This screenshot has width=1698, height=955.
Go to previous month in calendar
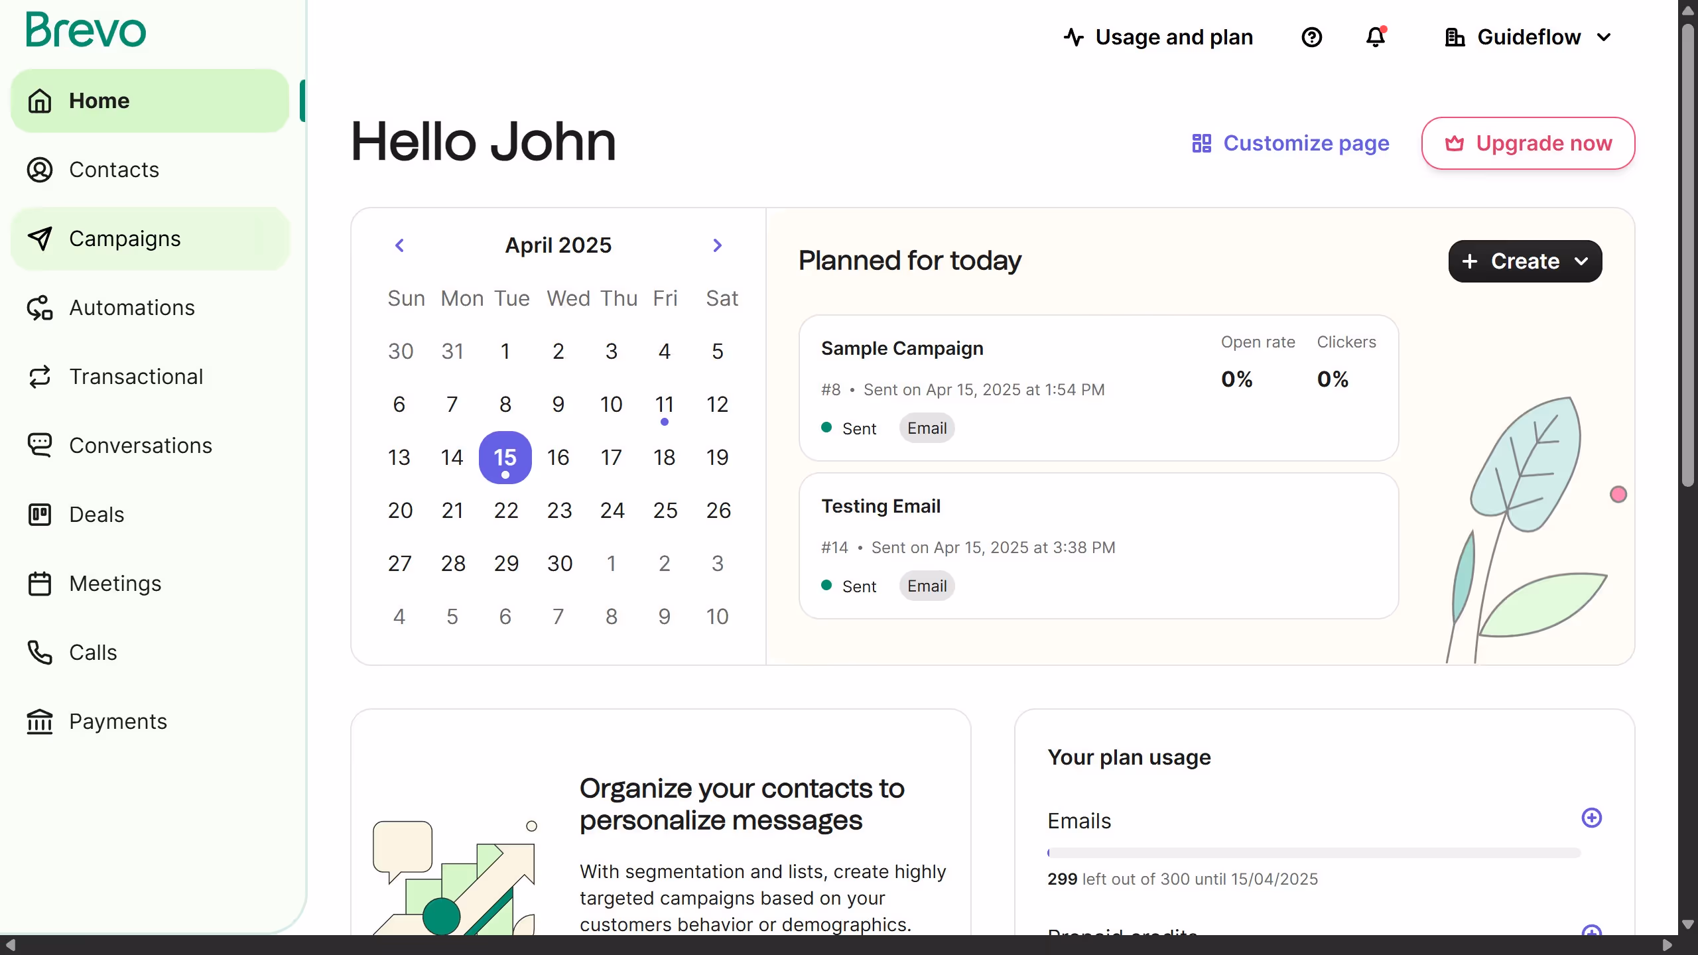(399, 245)
